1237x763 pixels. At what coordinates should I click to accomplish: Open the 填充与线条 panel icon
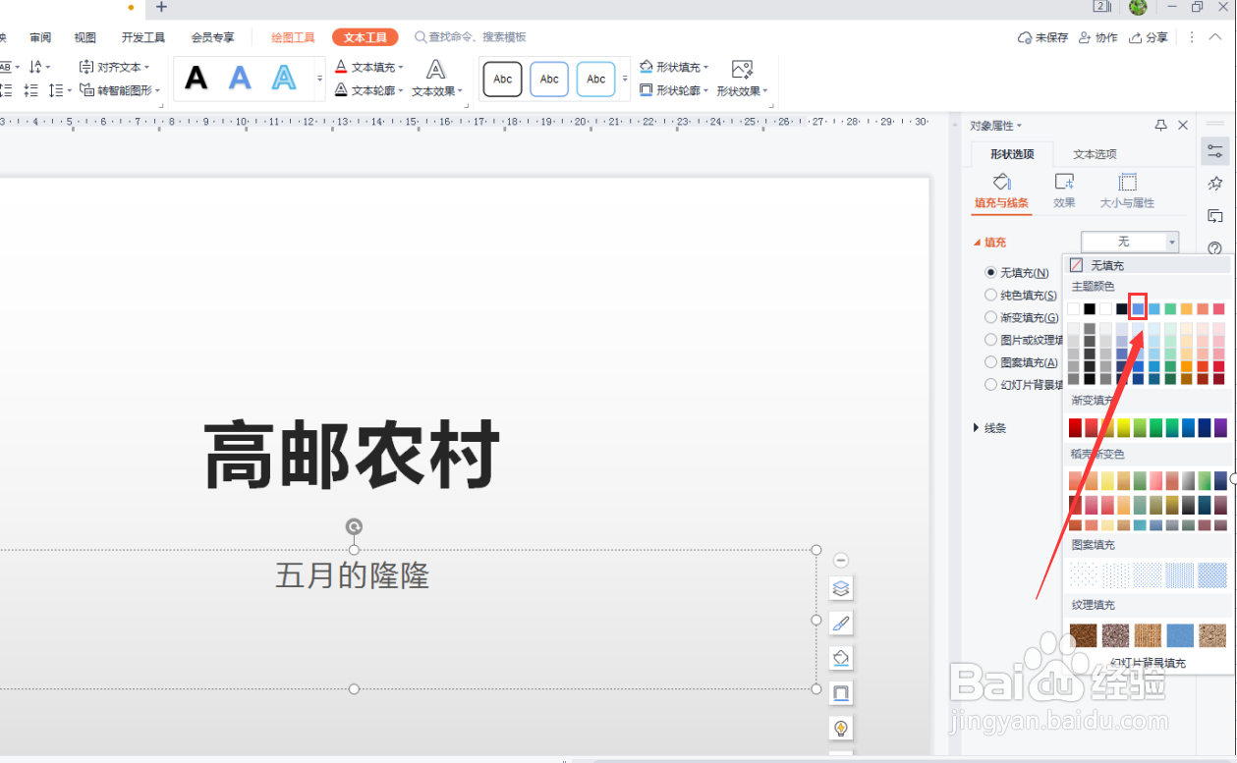point(1001,191)
